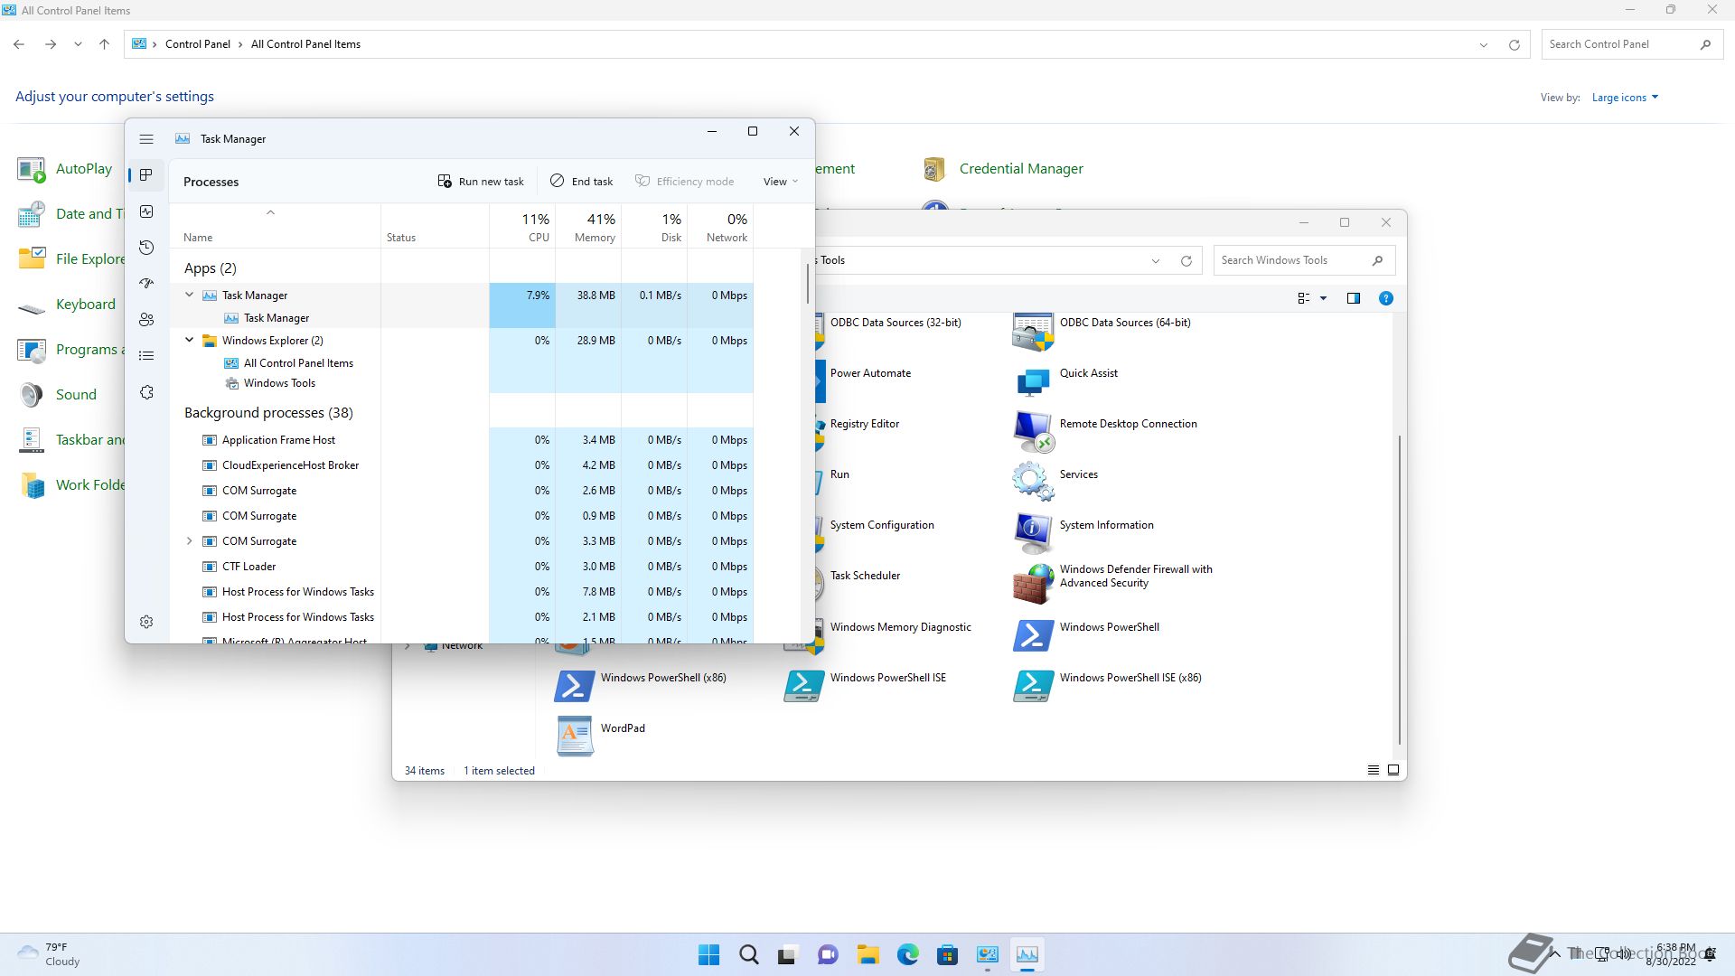Open Windows Tools view layout dropdown
The image size is (1735, 976).
[x=1323, y=298]
